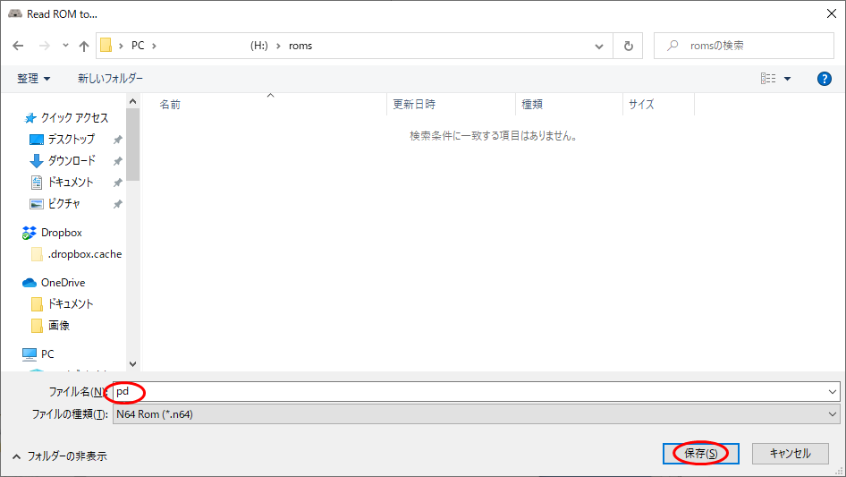Select PC in the address path
Image resolution: width=846 pixels, height=477 pixels.
click(x=138, y=46)
